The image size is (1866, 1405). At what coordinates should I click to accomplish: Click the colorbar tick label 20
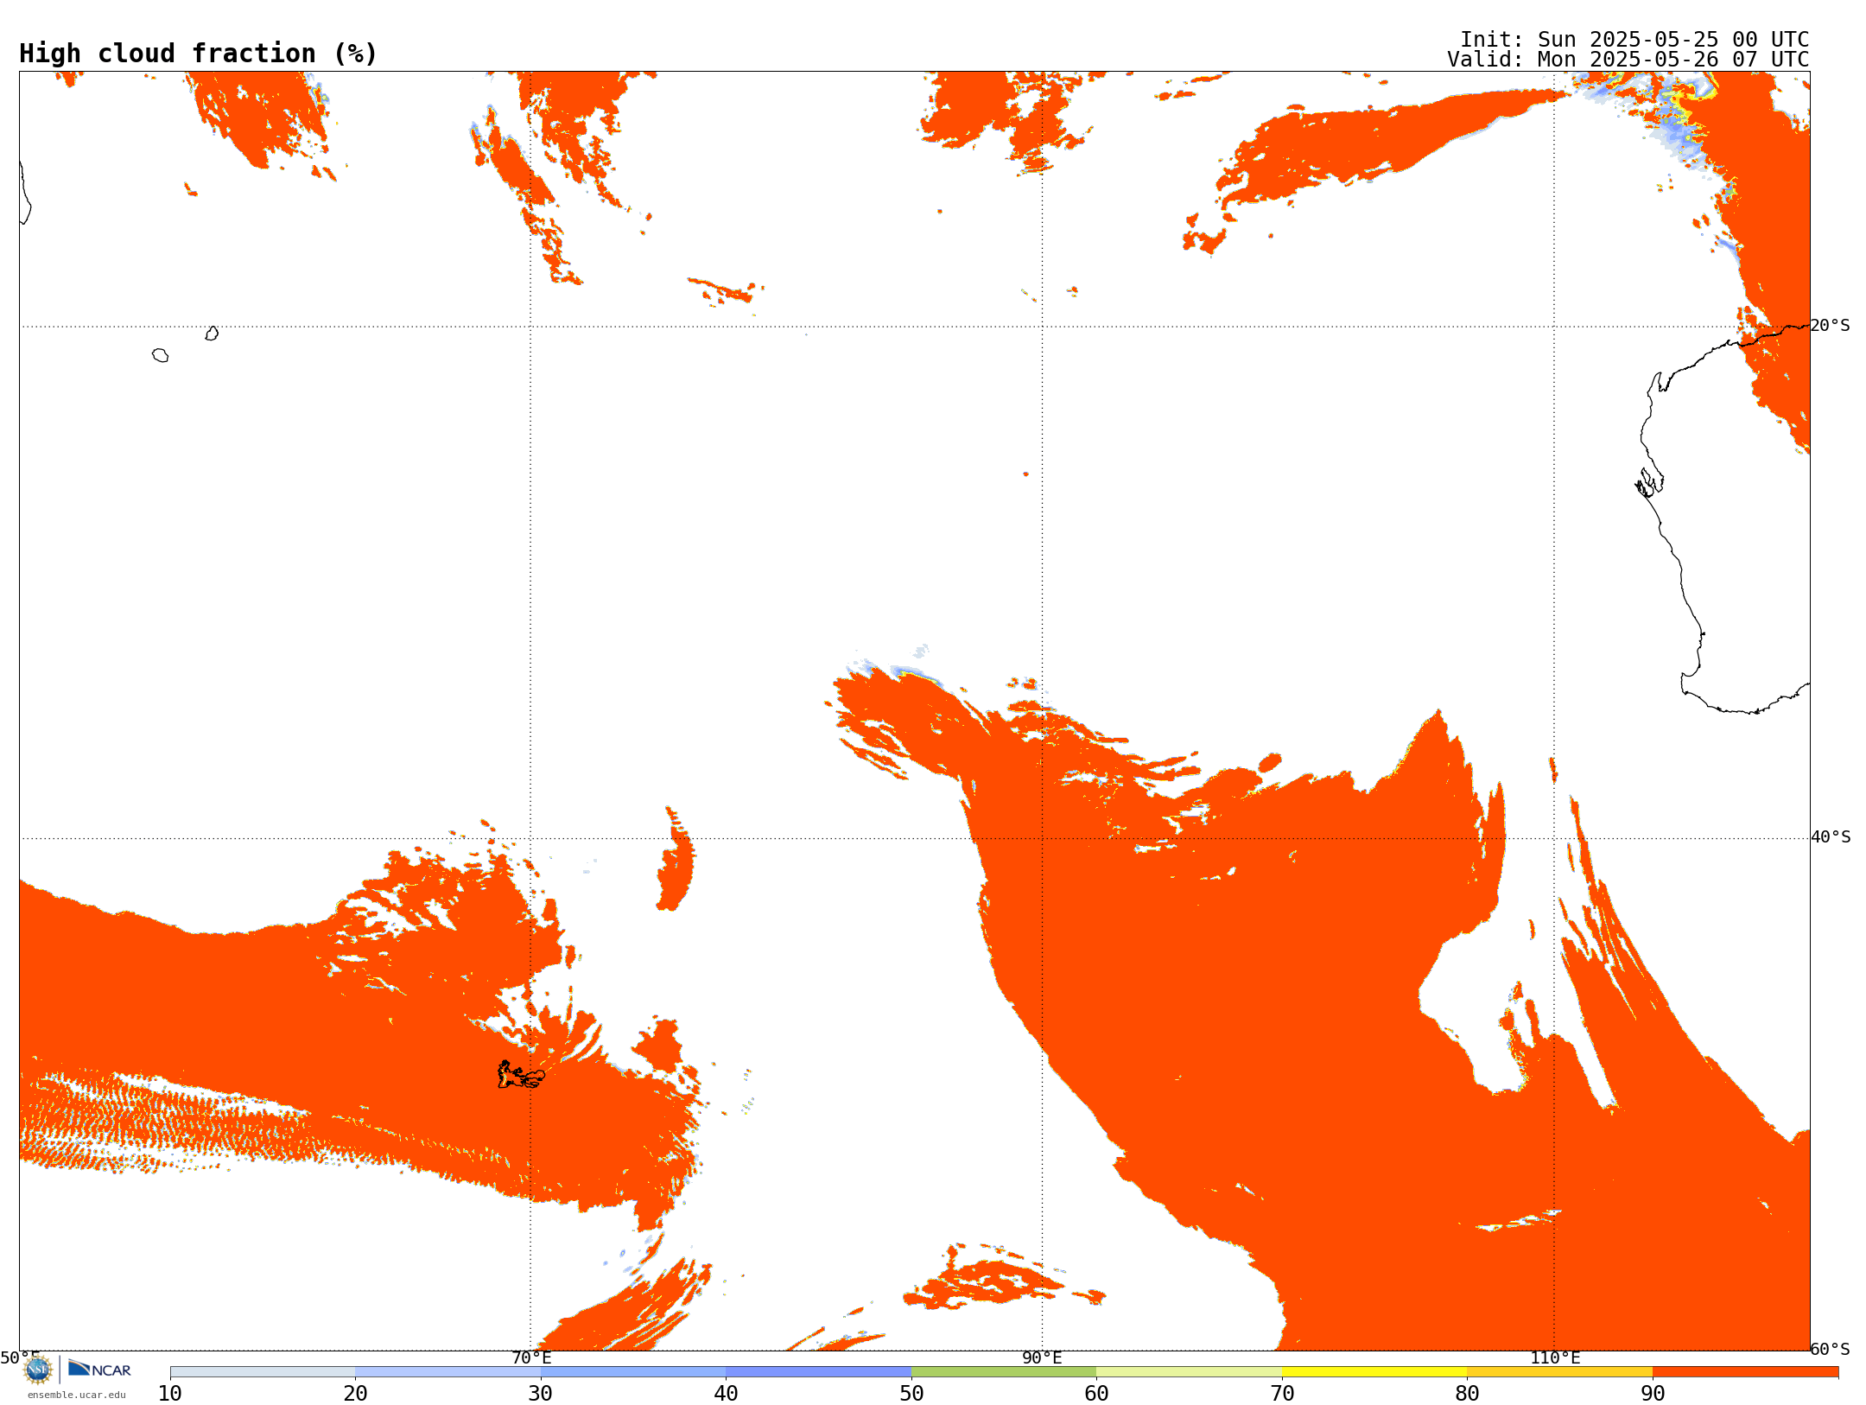pos(355,1394)
